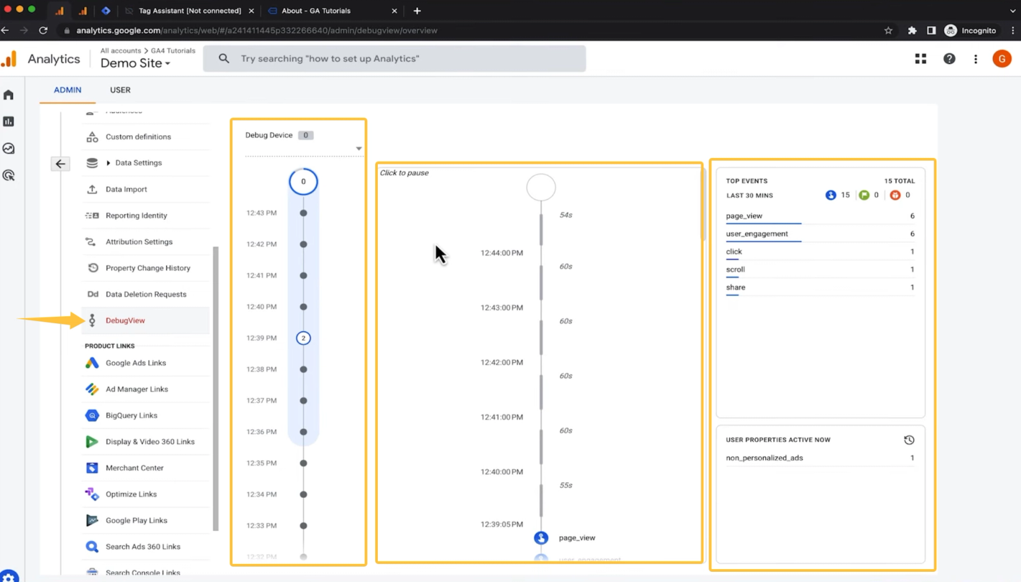Click the Google Ads Links icon

tap(92, 363)
